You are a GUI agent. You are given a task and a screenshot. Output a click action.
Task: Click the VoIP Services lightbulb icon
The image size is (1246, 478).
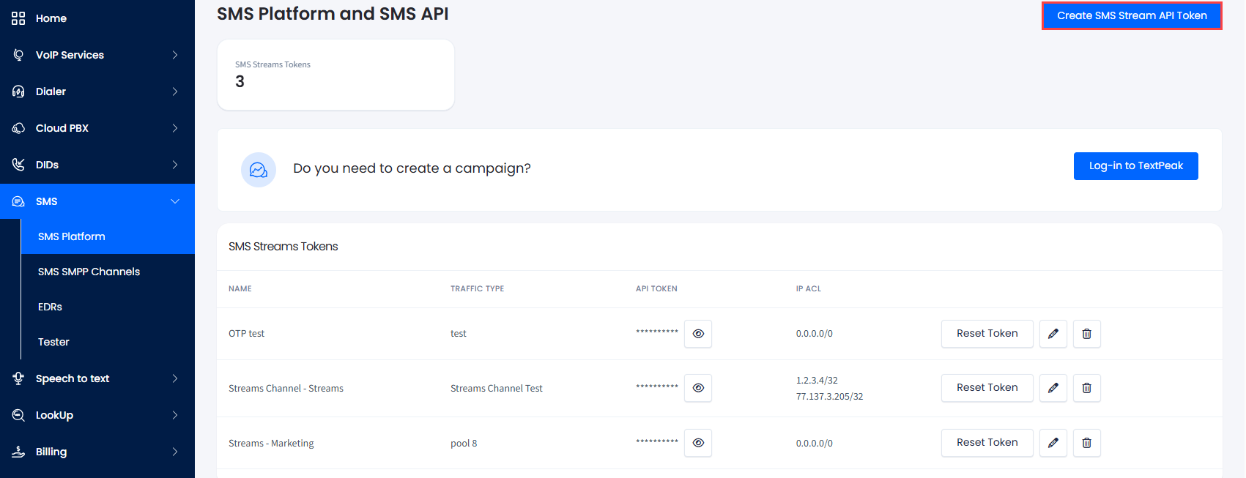coord(18,55)
